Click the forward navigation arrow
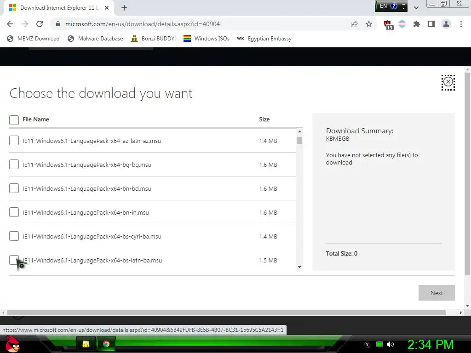Image resolution: width=471 pixels, height=353 pixels. tap(25, 24)
